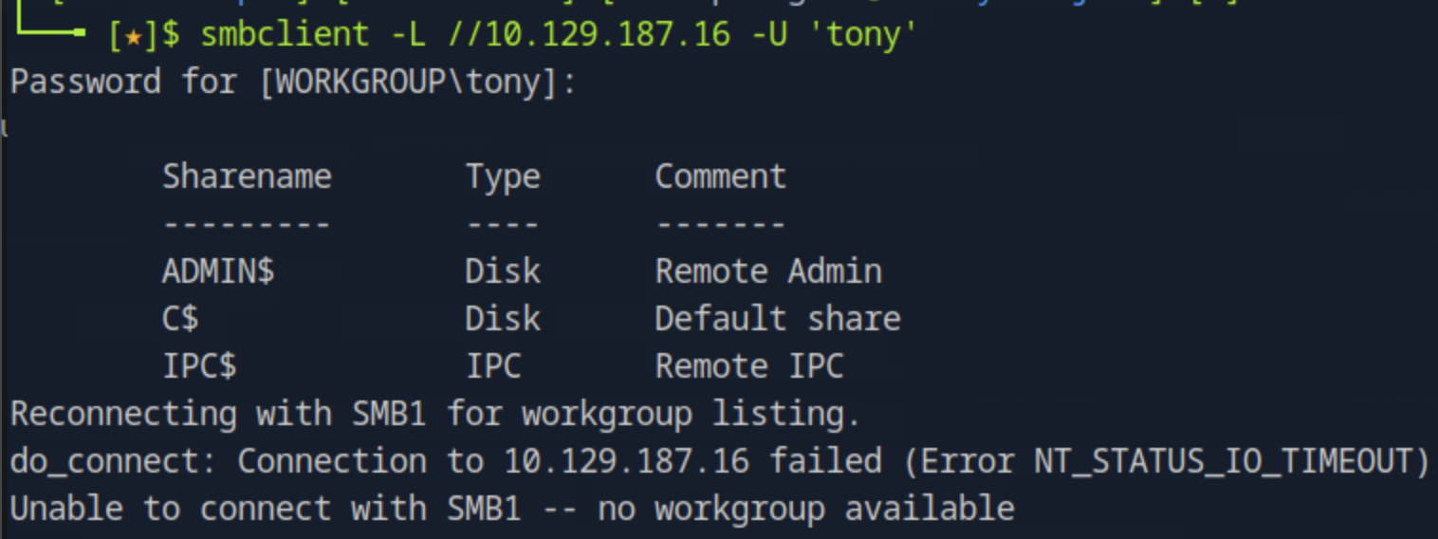Click the Type column header
This screenshot has height=539, width=1438.
pos(502,177)
